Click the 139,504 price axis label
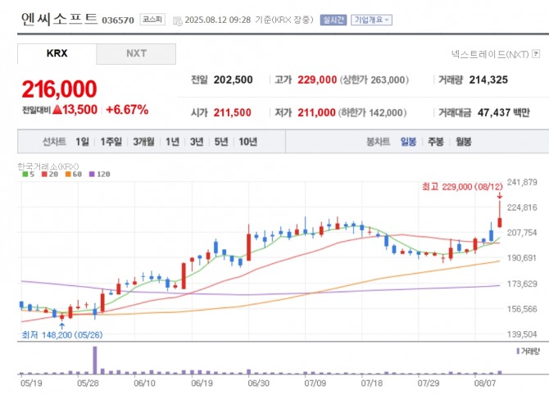Viewport: 549px width, 395px height. coord(522,334)
